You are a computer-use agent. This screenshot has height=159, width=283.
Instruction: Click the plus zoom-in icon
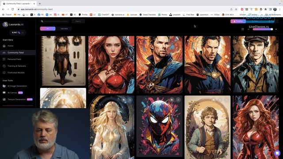[276, 29]
